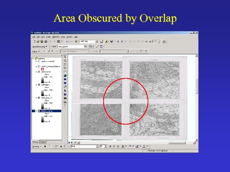Switch to the Source tab

[x=43, y=141]
